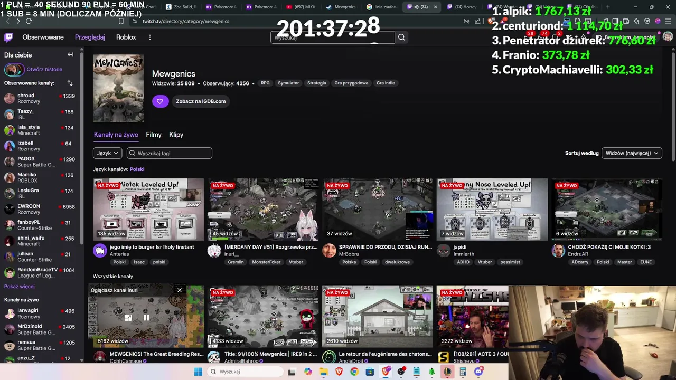Screen dimensions: 676x380
Task: Open Discord from taskbar
Action: pyautogui.click(x=478, y=372)
